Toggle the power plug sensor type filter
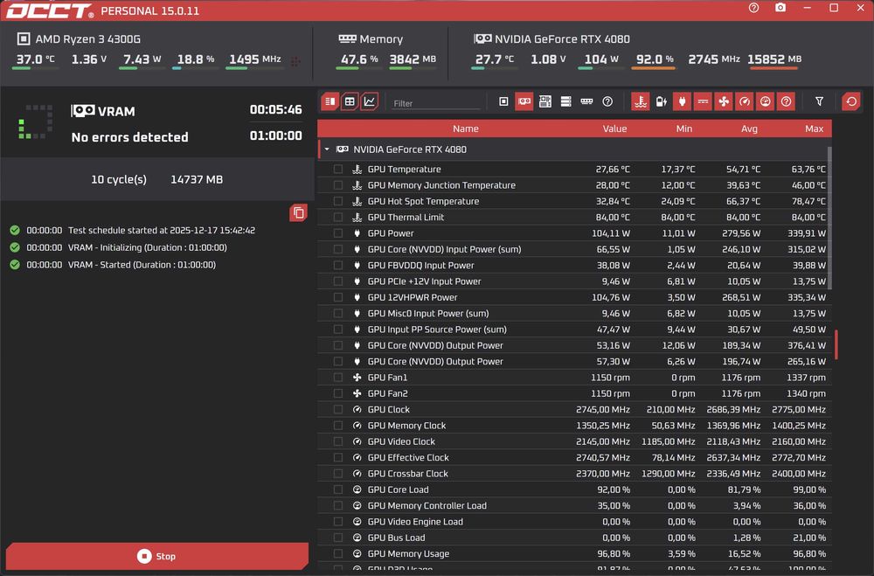Viewport: 874px width, 576px height. click(x=682, y=101)
